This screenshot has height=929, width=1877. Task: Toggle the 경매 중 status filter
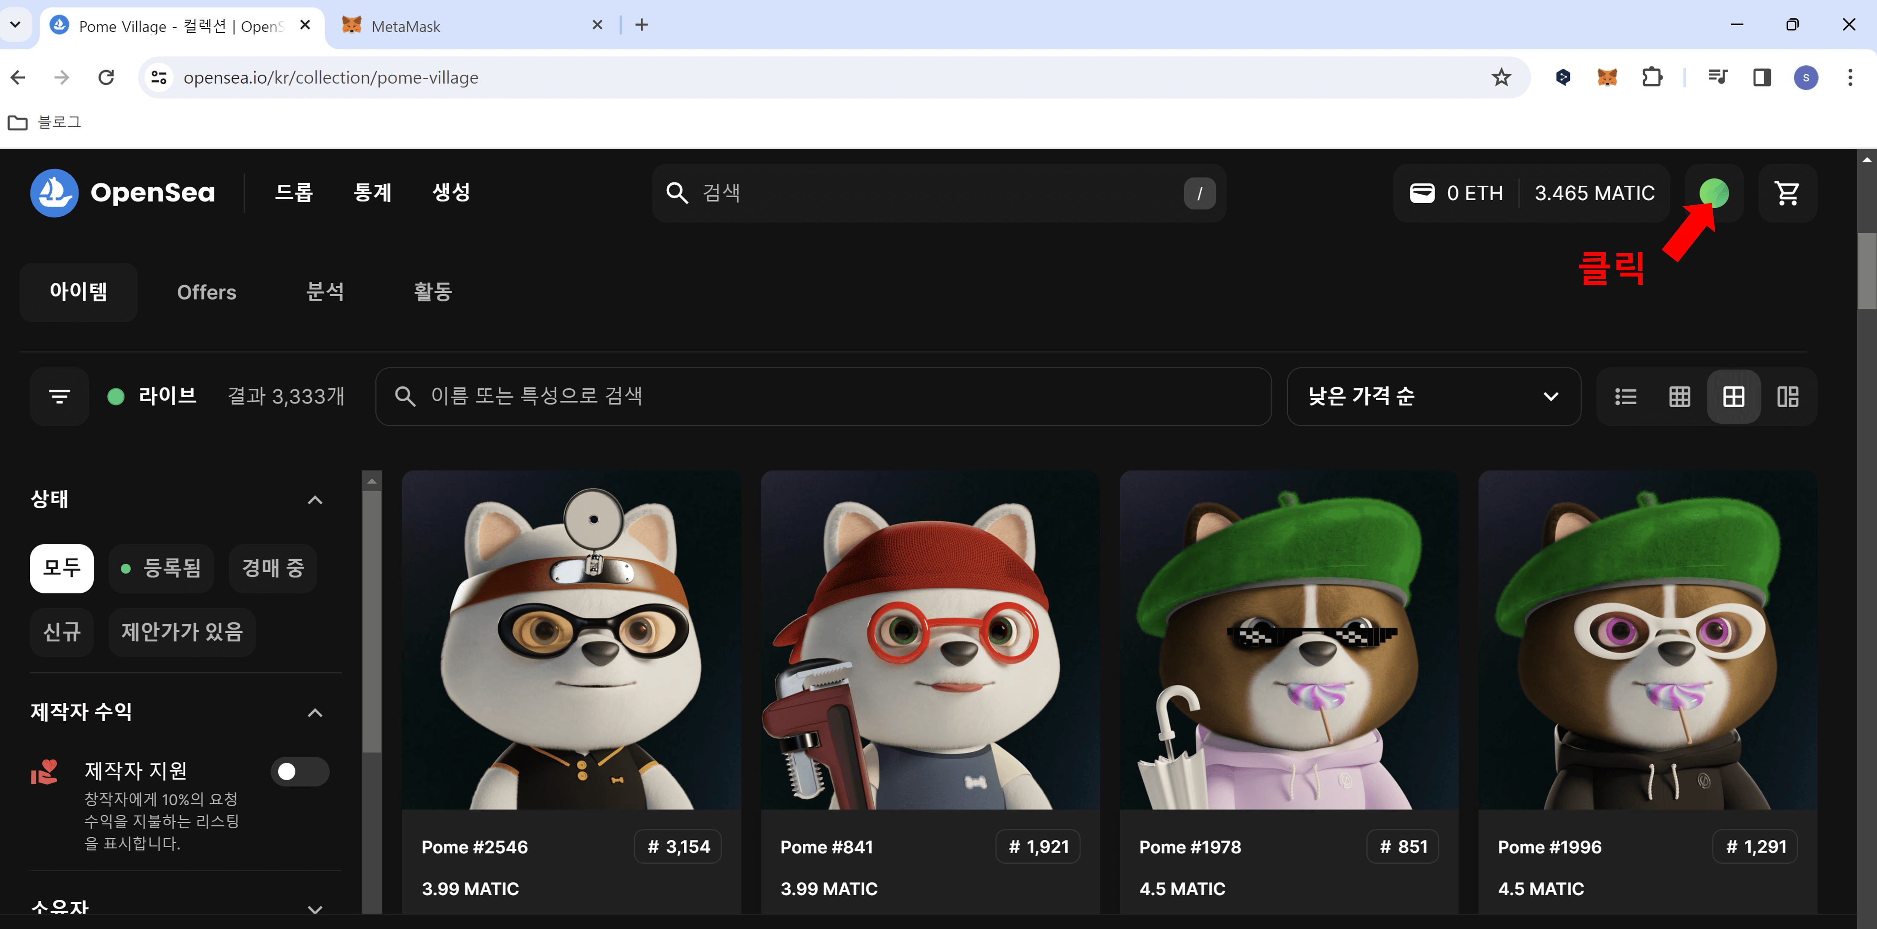[273, 568]
